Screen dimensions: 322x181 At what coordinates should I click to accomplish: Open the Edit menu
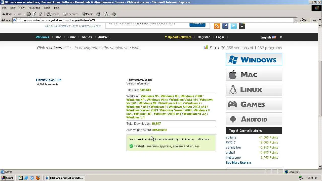coord(13,8)
